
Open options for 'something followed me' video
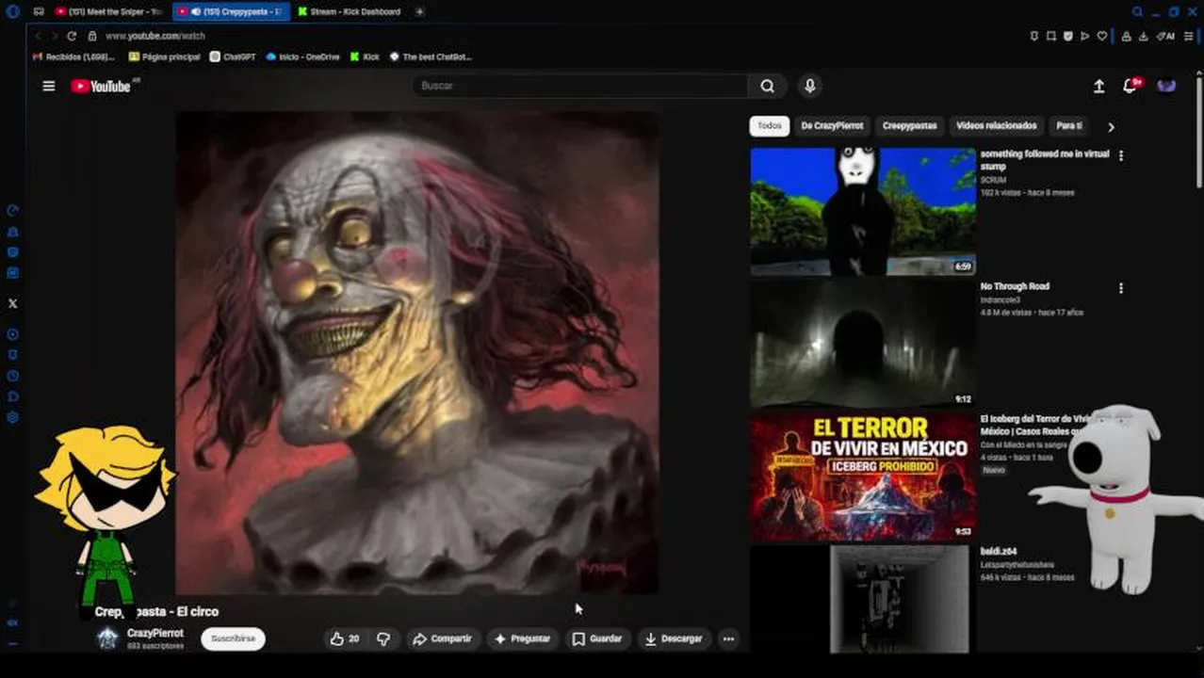pos(1120,155)
